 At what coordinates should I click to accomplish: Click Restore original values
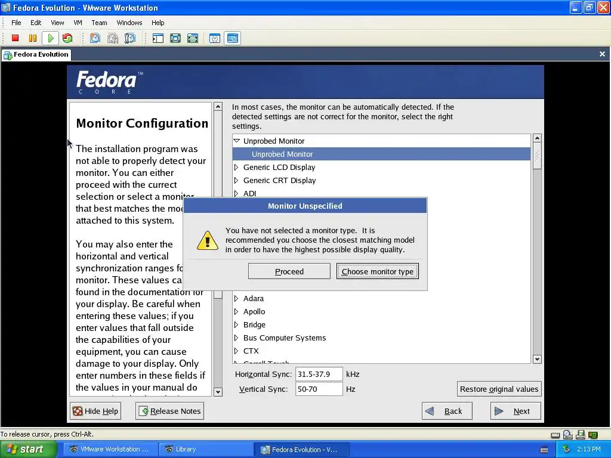[499, 389]
